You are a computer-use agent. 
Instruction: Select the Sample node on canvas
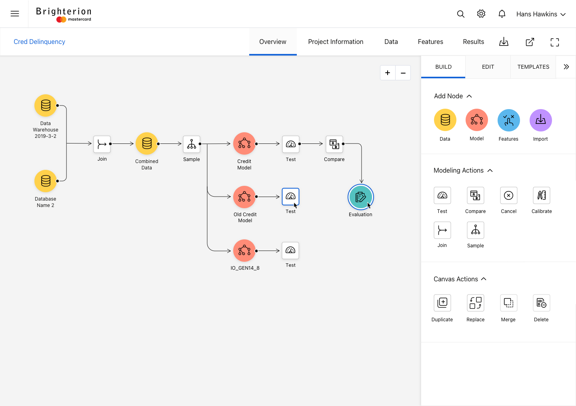[192, 144]
